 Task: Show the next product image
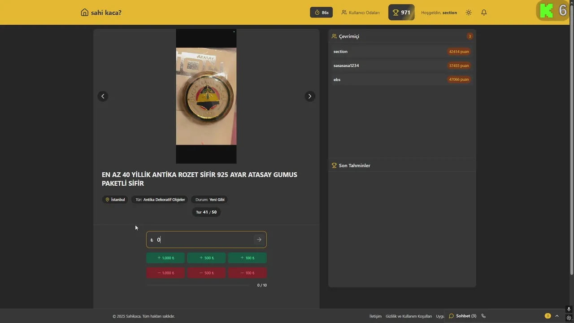(x=309, y=96)
